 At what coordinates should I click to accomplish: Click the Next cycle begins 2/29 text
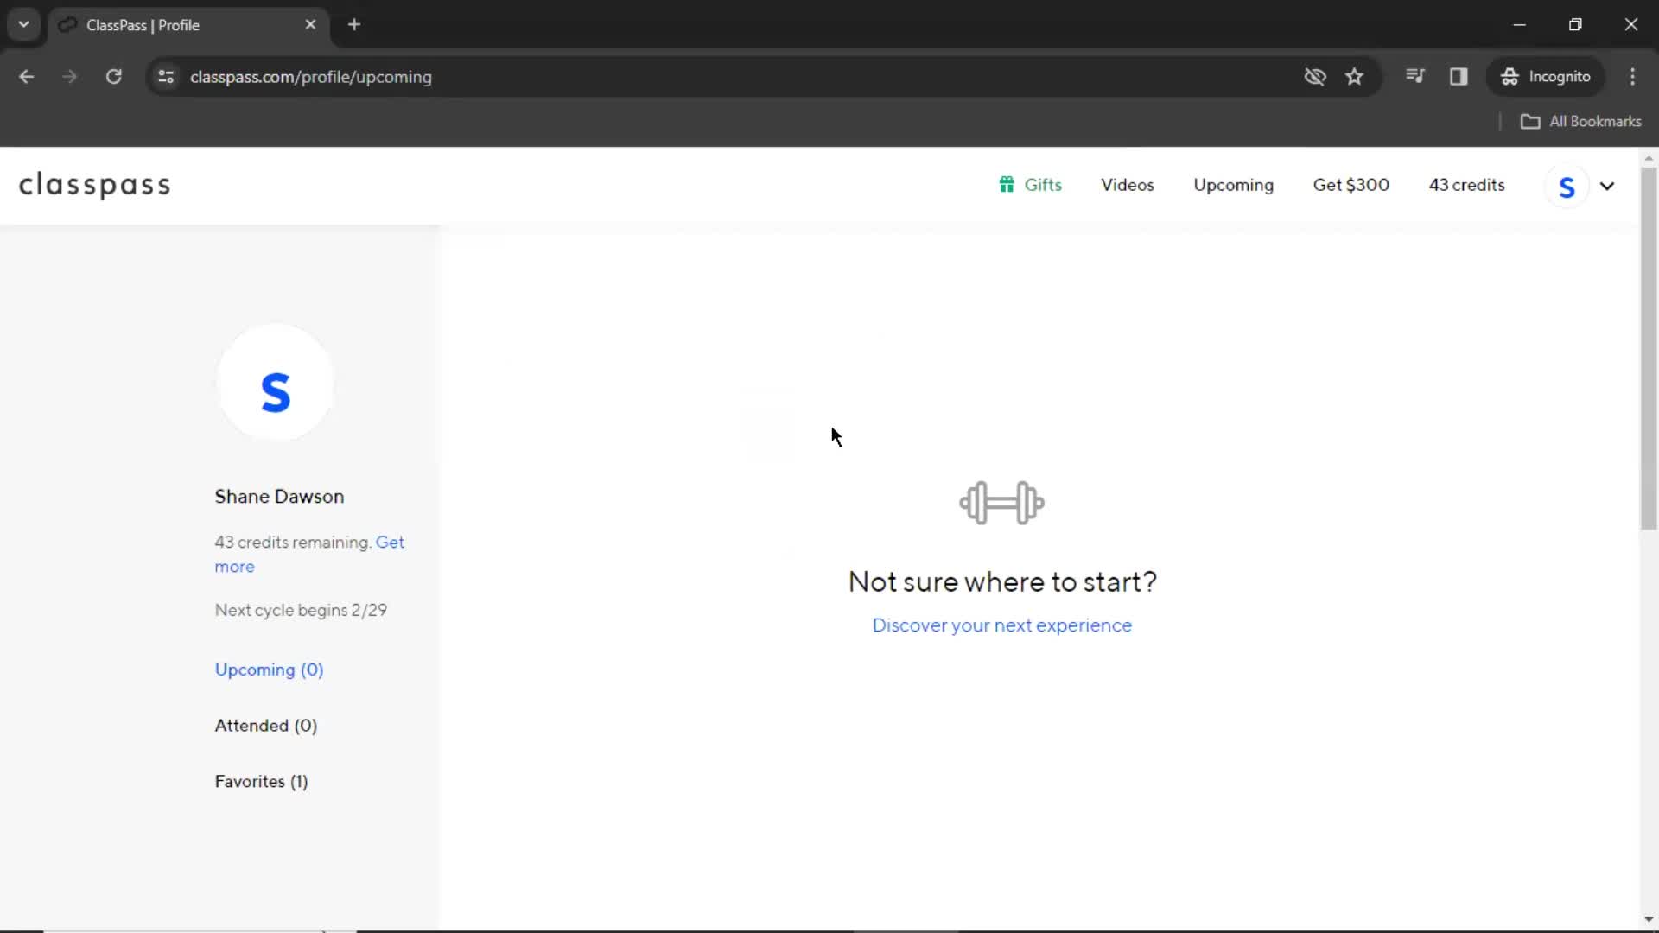301,610
